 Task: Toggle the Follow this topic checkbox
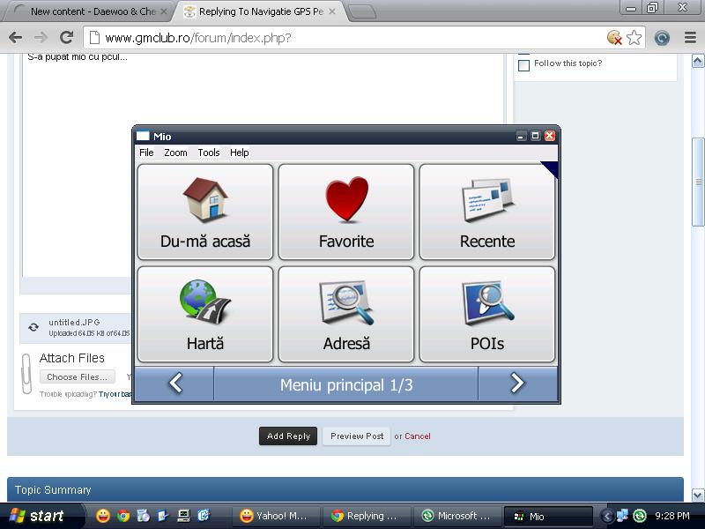[x=523, y=65]
